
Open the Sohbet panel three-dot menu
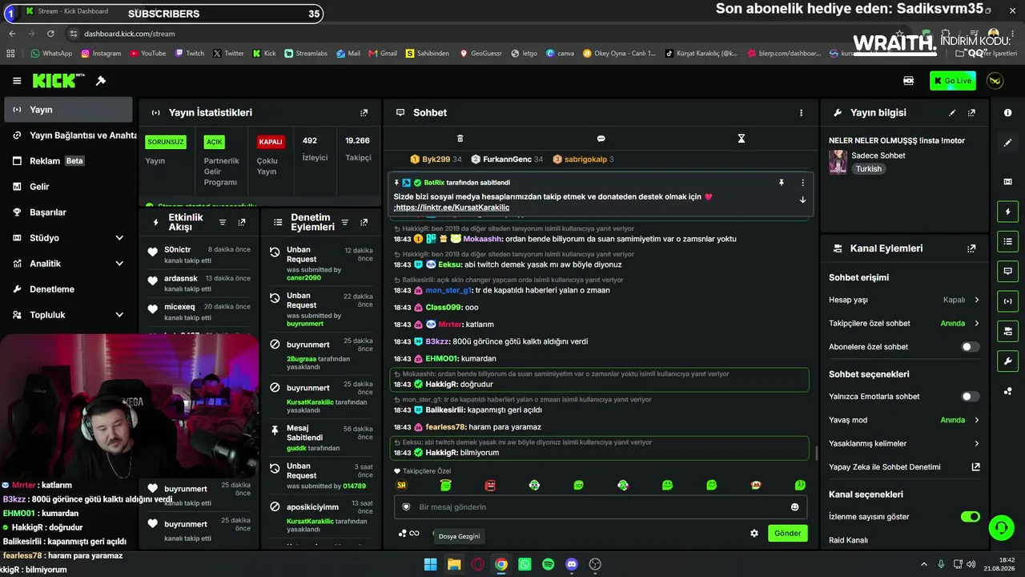(801, 113)
